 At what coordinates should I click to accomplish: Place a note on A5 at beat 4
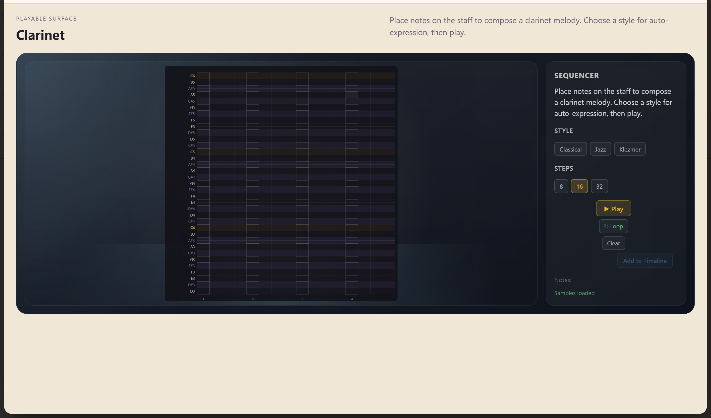tap(352, 95)
